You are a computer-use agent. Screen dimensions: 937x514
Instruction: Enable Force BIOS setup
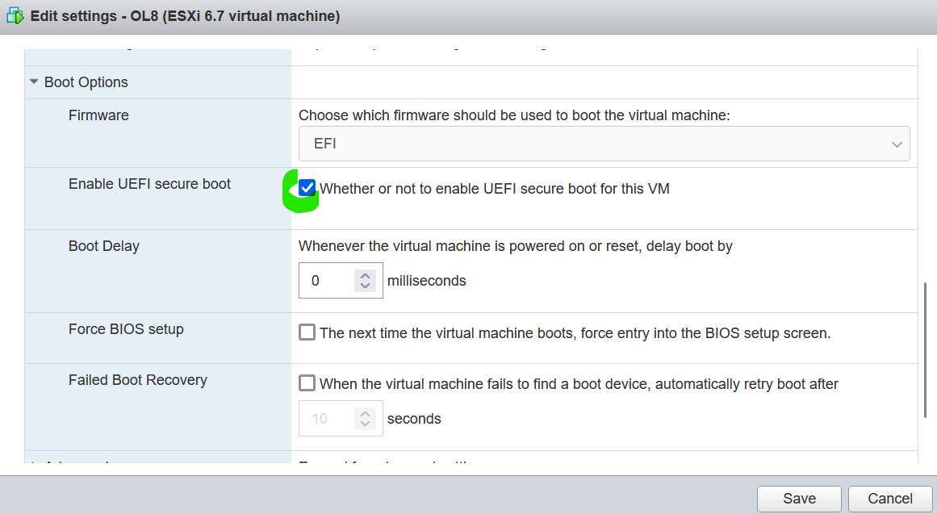307,331
